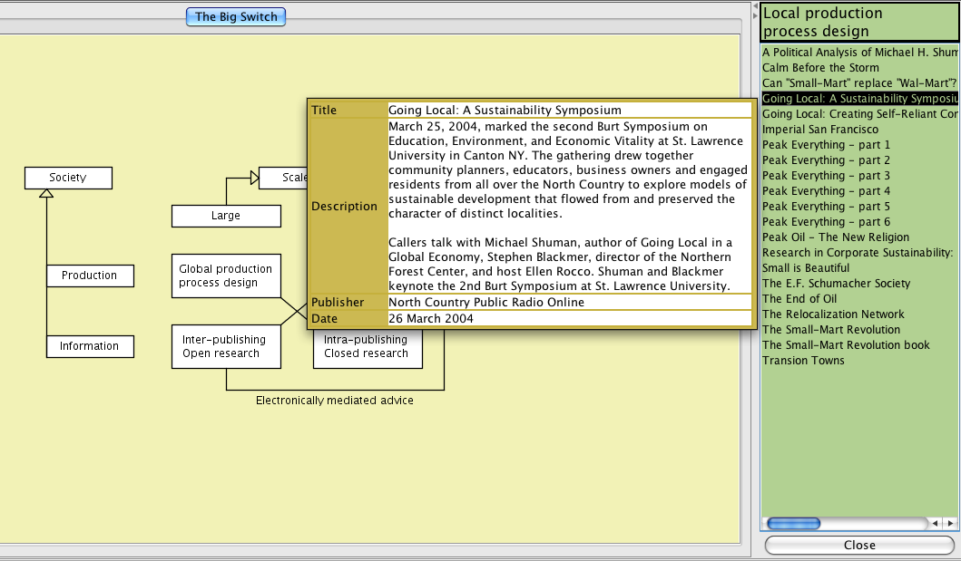Switch to The Big Switch tab
961x561 pixels.
pos(236,16)
